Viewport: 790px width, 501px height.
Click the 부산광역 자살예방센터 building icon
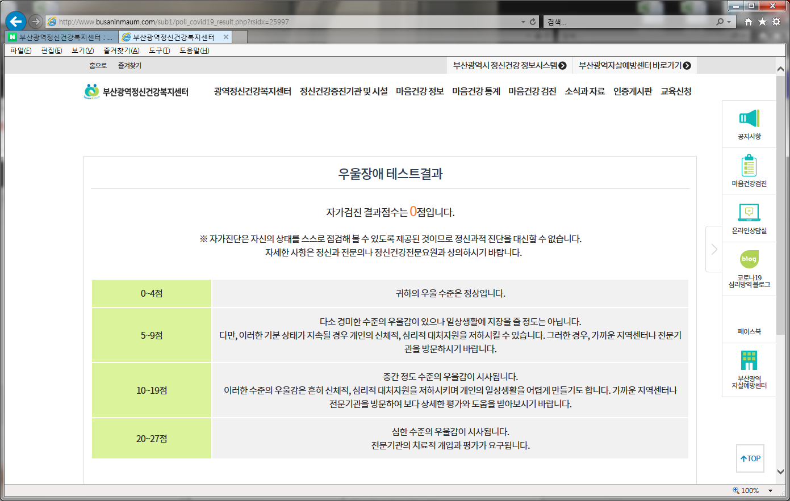(749, 361)
